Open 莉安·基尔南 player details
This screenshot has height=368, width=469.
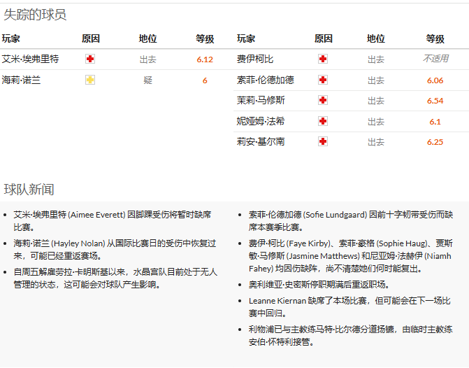[x=261, y=141]
